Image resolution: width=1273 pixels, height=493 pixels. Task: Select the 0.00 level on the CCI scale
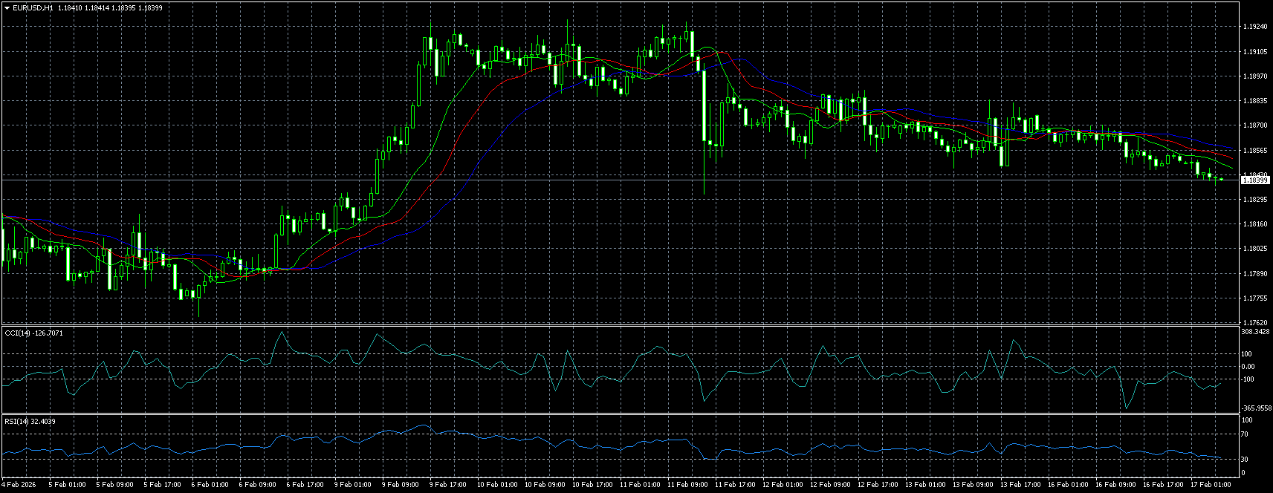1248,367
